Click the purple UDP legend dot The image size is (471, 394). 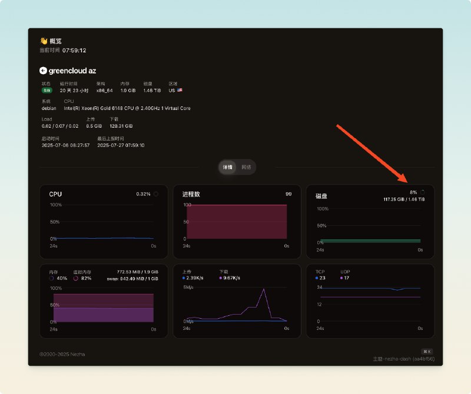(342, 278)
